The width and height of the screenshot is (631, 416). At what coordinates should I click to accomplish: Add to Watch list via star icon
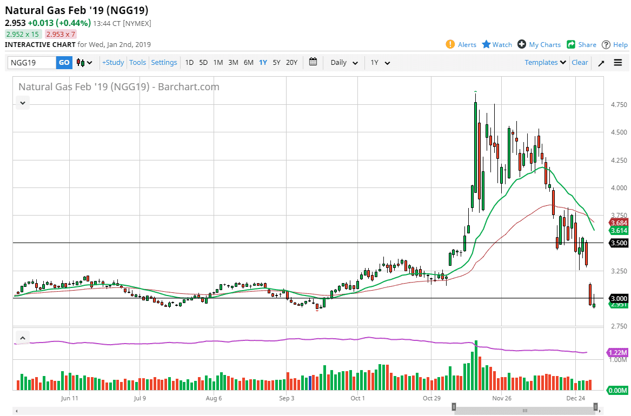tap(486, 44)
